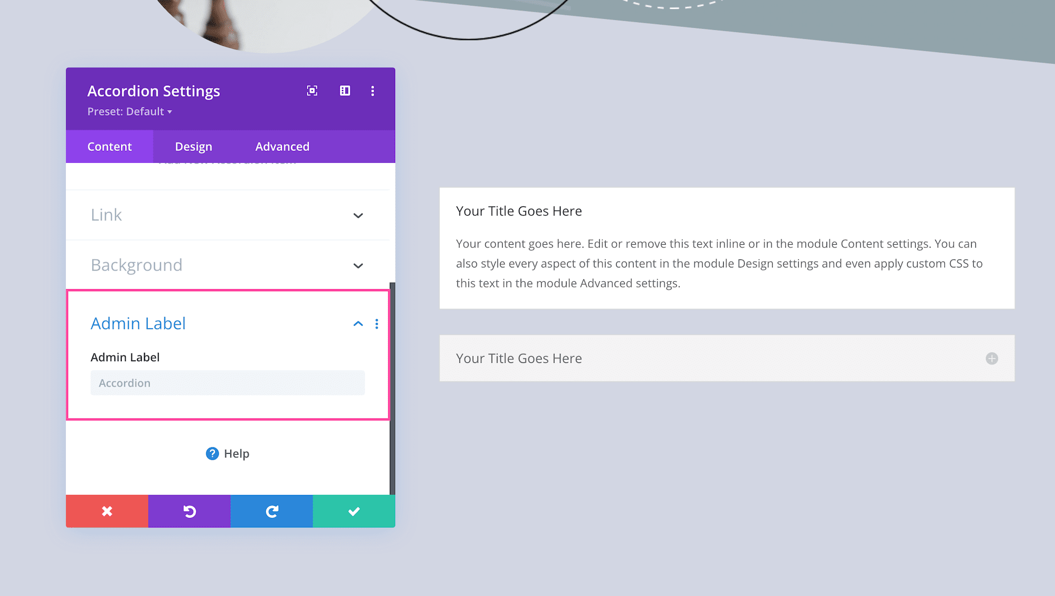Undo the last change with the purple icon
Screen dimensions: 1055x596
189,511
